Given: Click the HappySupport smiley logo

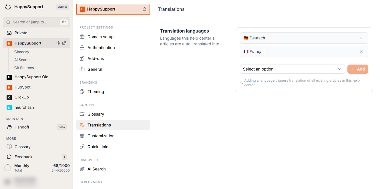Looking at the screenshot, I should (x=8, y=7).
